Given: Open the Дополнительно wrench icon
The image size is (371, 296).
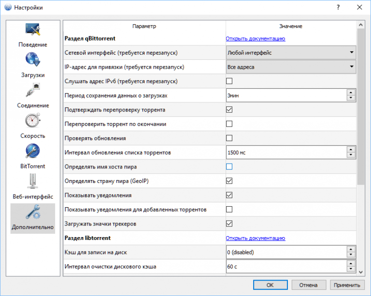Looking at the screenshot, I should pos(33,213).
